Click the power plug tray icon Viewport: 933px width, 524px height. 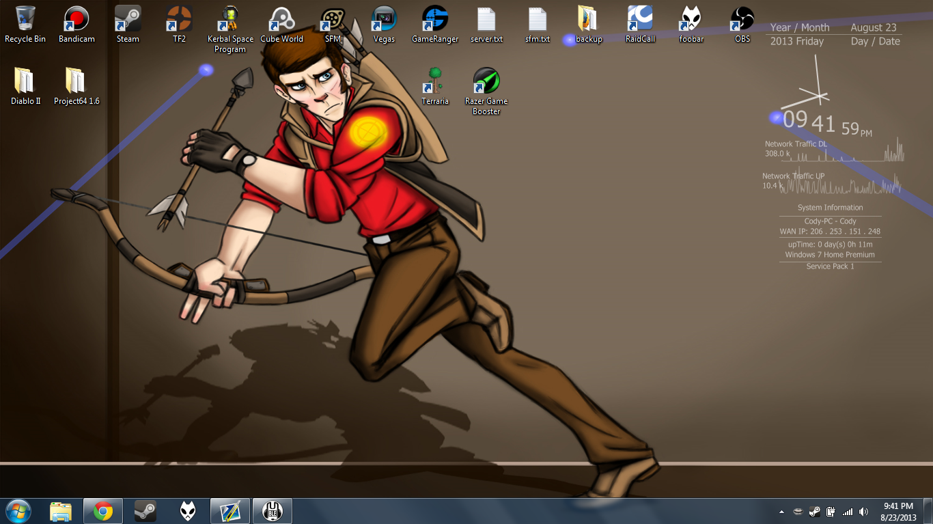(x=831, y=512)
